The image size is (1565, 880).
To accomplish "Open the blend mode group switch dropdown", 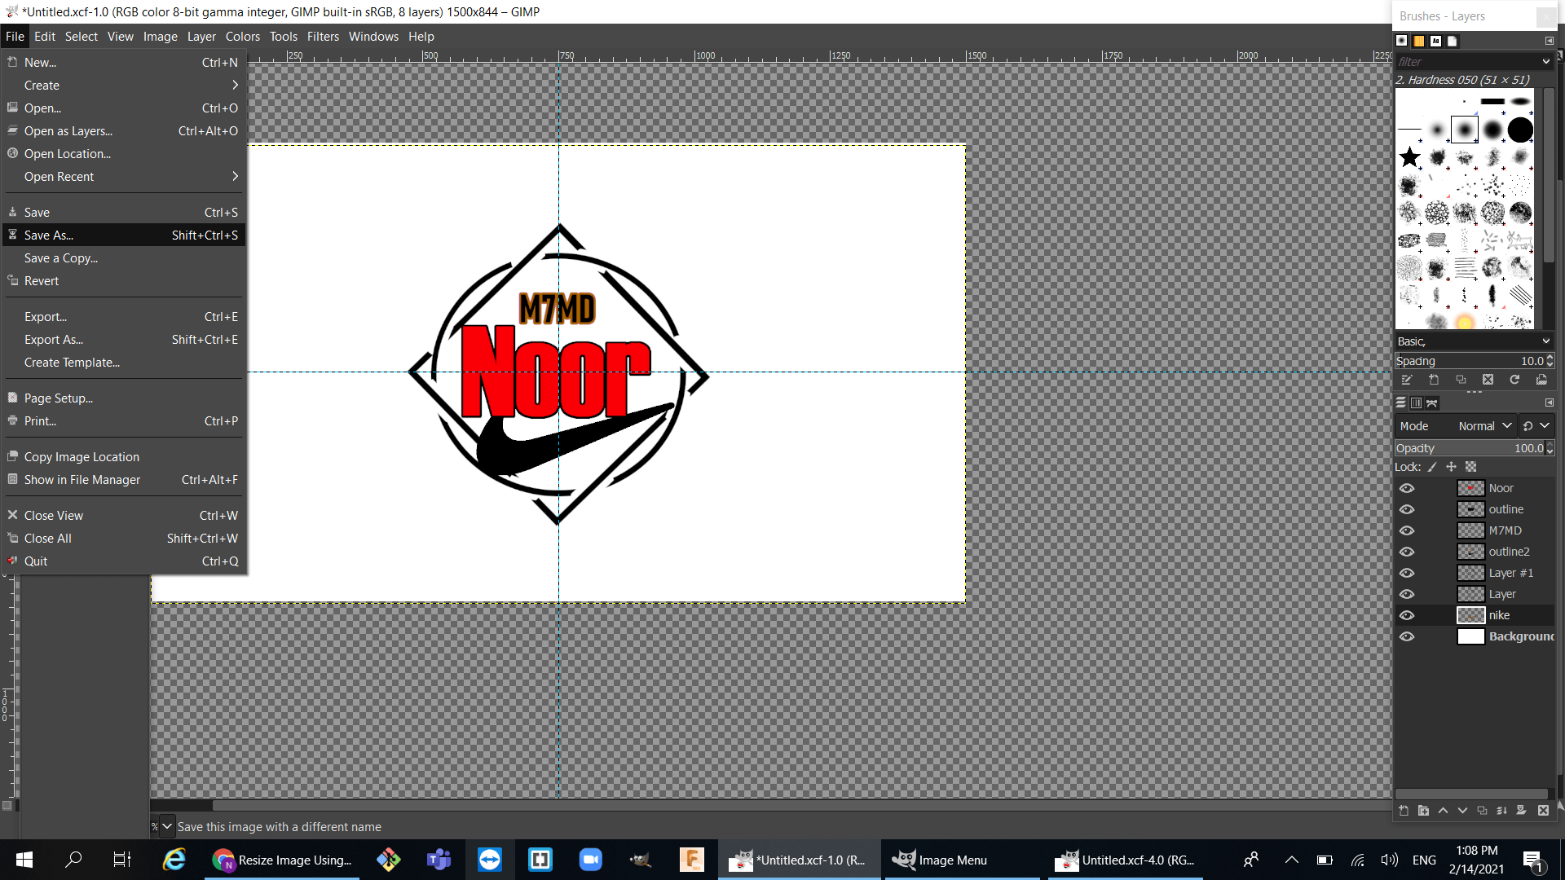I will (x=1536, y=426).
